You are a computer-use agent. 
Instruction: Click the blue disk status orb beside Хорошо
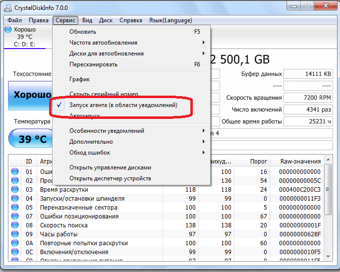pyautogui.click(x=7, y=30)
